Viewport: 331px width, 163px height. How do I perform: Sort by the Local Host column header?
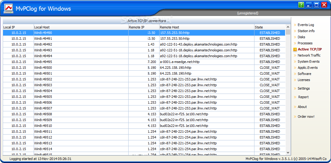click(81, 27)
